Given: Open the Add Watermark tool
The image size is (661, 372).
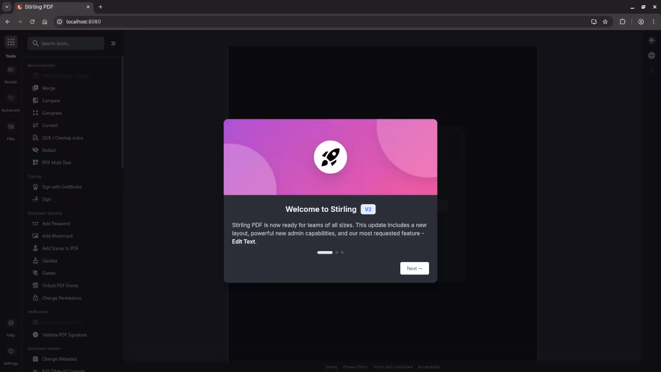Looking at the screenshot, I should pyautogui.click(x=57, y=236).
